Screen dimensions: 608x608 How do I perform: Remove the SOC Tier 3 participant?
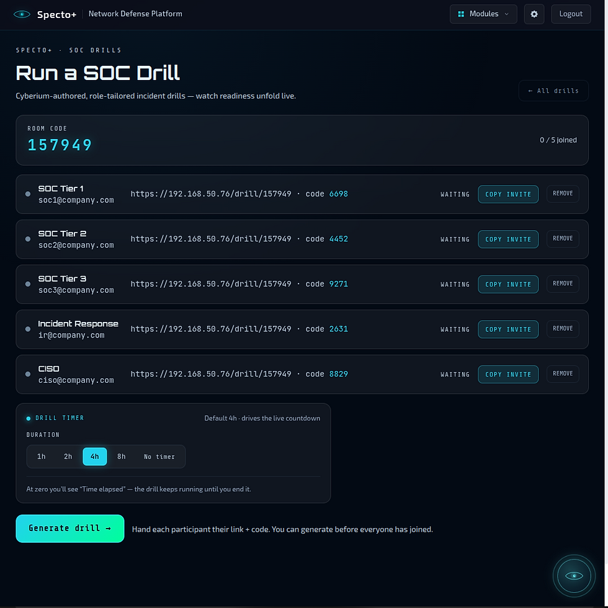563,284
